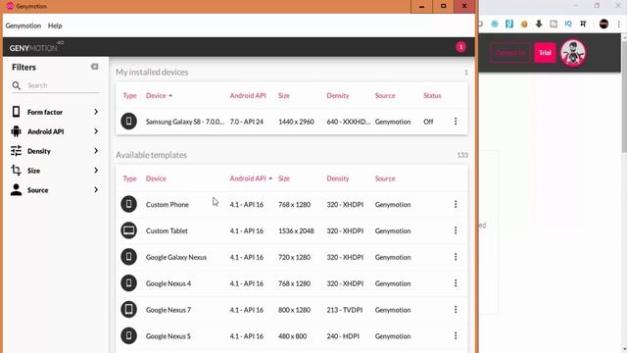Open the Genymotion menu

pos(24,25)
